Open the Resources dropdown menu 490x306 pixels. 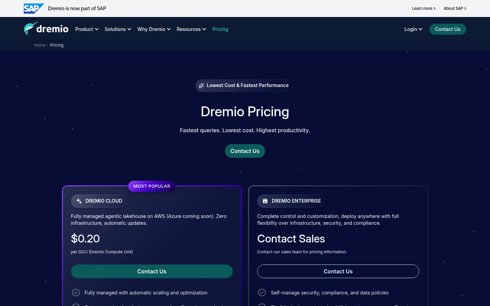(x=191, y=29)
